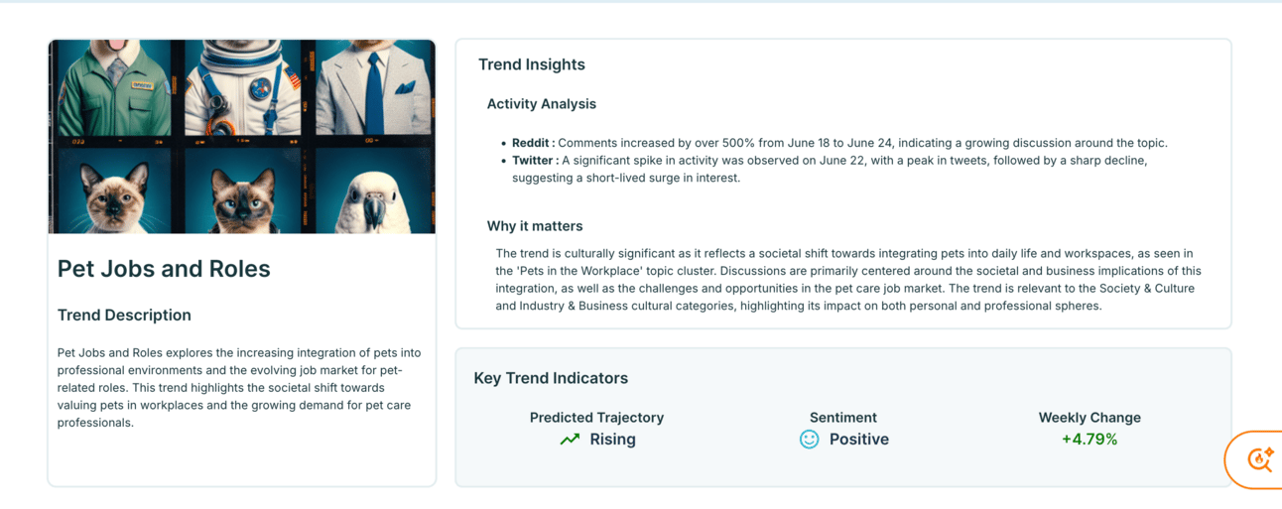Click the positive sentiment smiley icon

tap(810, 440)
